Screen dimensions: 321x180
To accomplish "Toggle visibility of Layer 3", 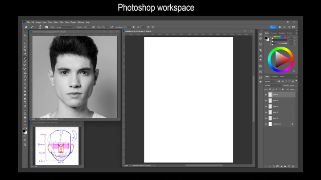I will pyautogui.click(x=266, y=106).
